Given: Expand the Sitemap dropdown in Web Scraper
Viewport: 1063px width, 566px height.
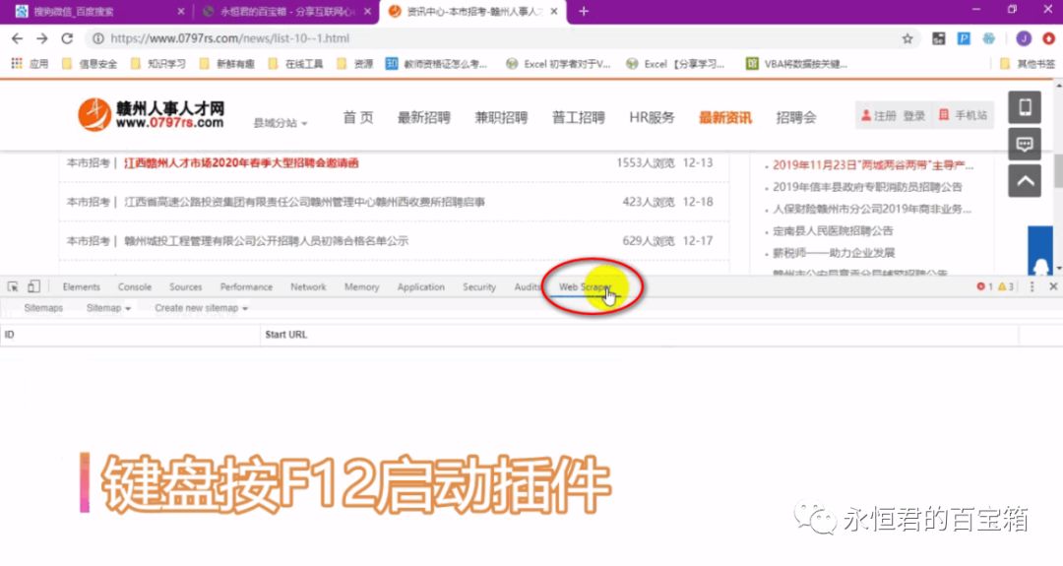Looking at the screenshot, I should (108, 308).
